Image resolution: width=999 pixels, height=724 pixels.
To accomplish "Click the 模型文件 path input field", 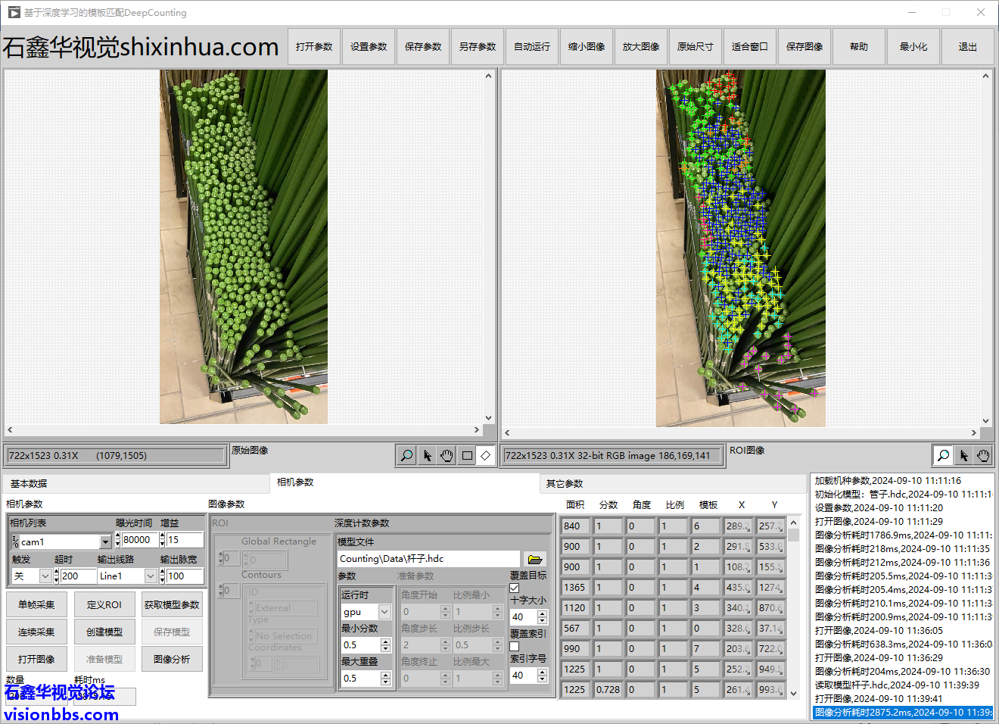I will coord(428,559).
